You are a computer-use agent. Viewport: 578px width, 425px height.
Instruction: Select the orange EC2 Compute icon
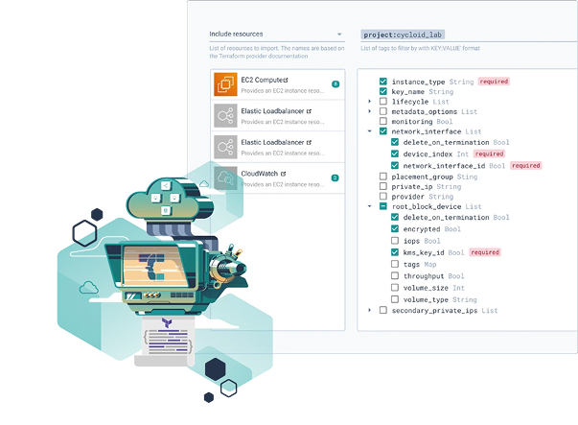click(x=225, y=84)
